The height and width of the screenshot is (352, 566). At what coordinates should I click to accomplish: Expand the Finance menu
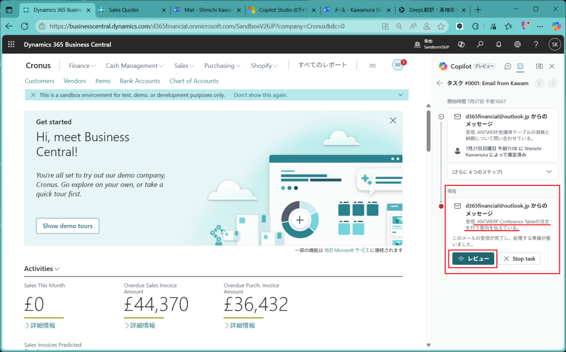click(82, 66)
